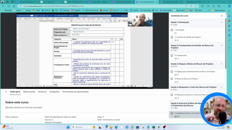Switch to the Ferramentas de aprendizado tab
This screenshot has height=130, width=232.
(x=75, y=92)
